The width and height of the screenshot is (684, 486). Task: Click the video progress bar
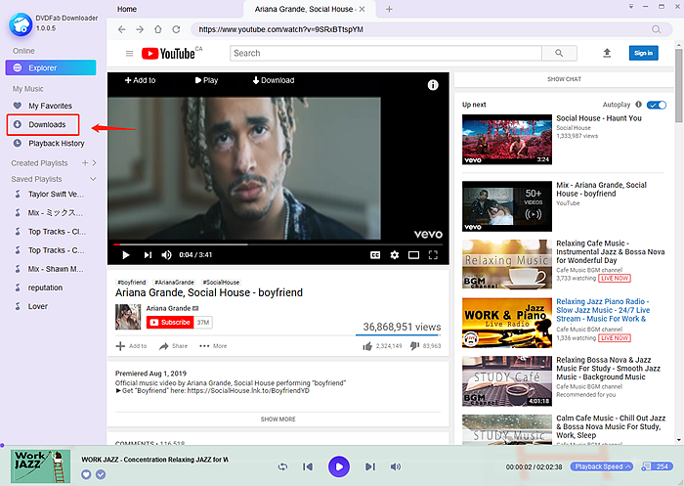pos(278,244)
